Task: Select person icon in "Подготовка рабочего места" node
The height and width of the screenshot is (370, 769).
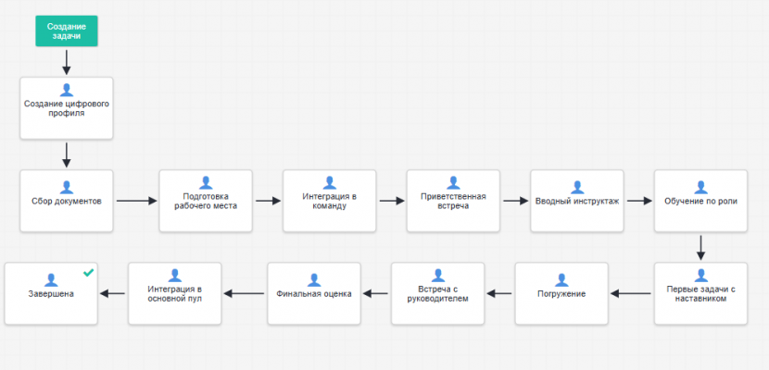Action: [x=206, y=183]
